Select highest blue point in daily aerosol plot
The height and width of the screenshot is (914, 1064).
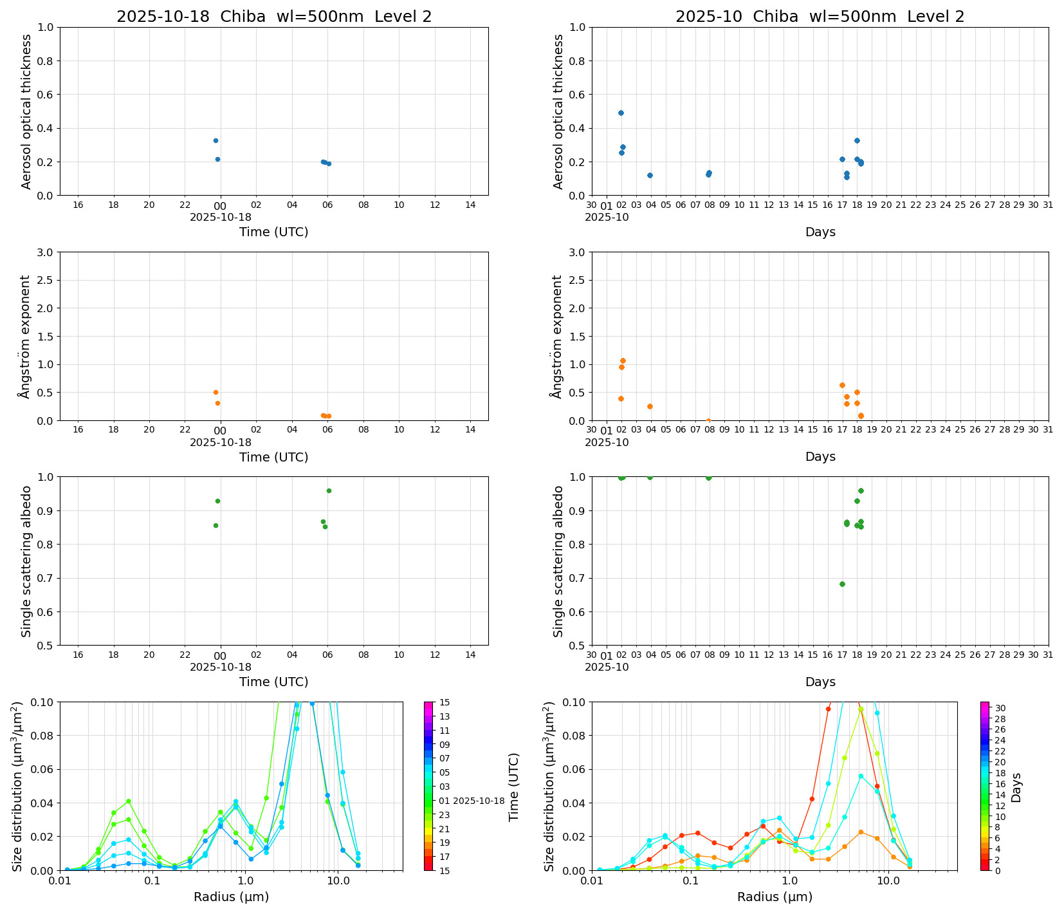pyautogui.click(x=216, y=140)
